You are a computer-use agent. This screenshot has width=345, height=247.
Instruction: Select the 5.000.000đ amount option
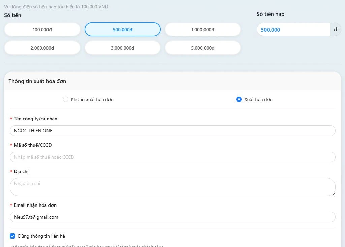tap(202, 48)
